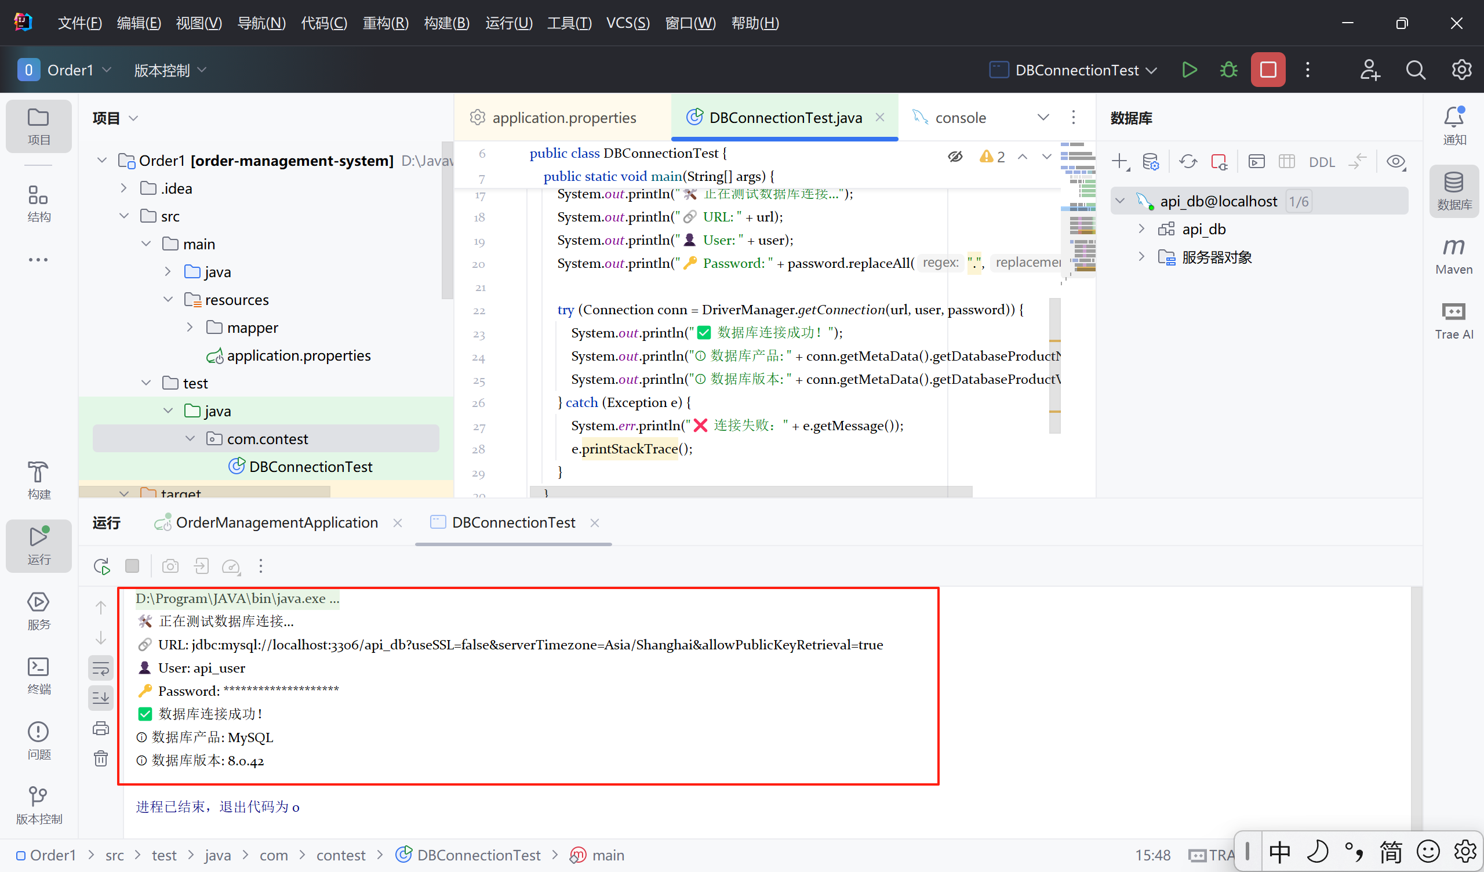Click DDL button in database toolbar

pyautogui.click(x=1322, y=162)
